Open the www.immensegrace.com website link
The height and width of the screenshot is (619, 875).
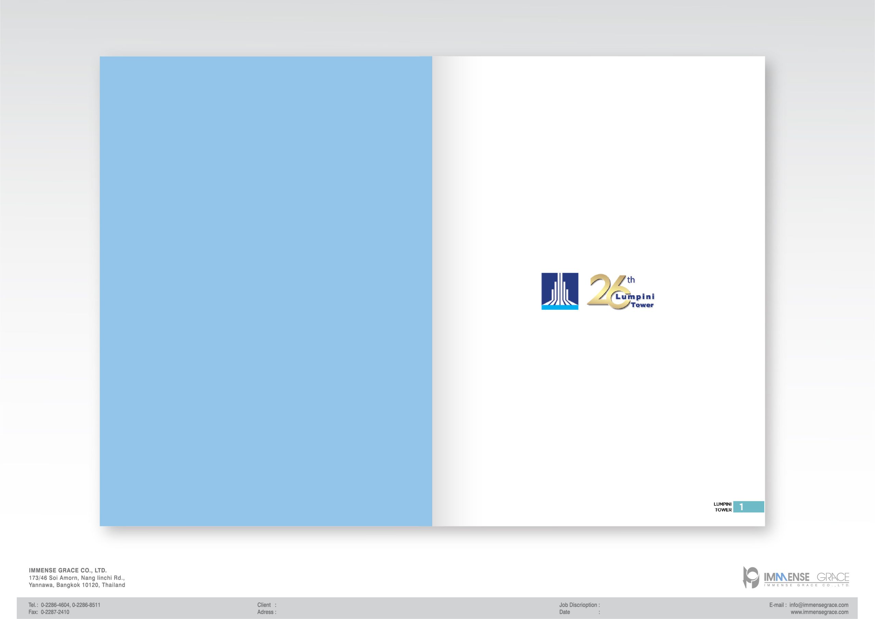[819, 612]
